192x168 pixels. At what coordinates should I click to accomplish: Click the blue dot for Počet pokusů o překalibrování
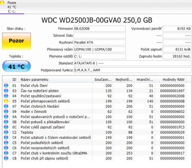(6, 122)
